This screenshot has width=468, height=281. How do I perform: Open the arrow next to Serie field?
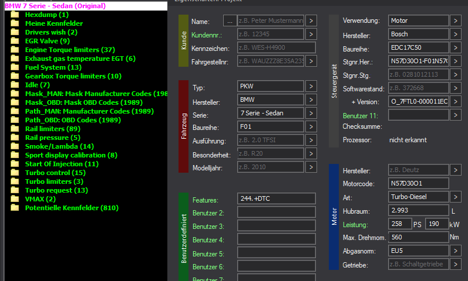(x=311, y=113)
